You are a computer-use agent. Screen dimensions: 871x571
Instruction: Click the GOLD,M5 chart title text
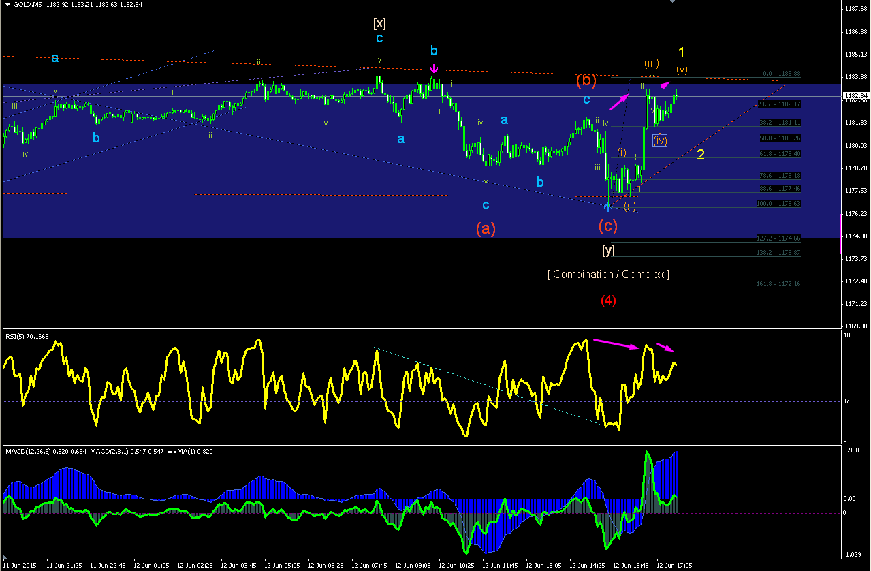pos(29,5)
